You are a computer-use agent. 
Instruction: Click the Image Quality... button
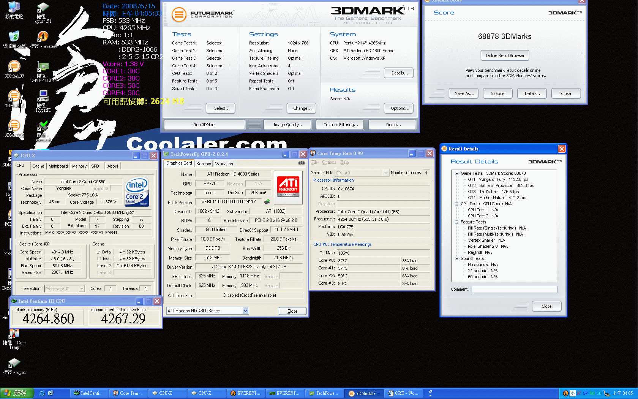(x=287, y=125)
